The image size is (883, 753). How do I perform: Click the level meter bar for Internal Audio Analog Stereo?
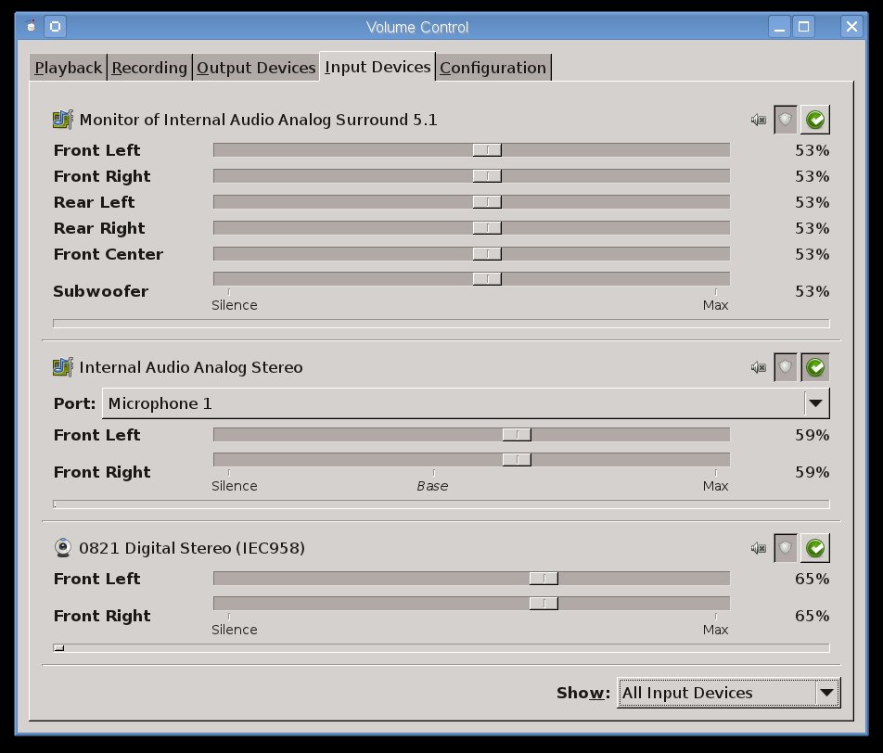pos(441,504)
